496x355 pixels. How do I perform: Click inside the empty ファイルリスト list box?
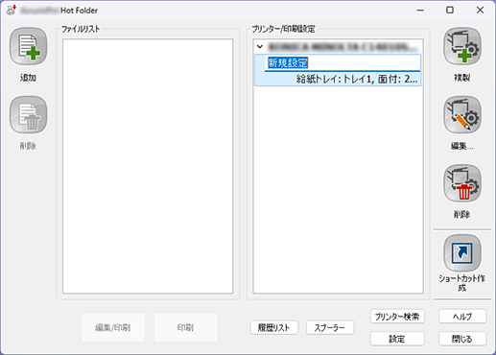[148, 166]
